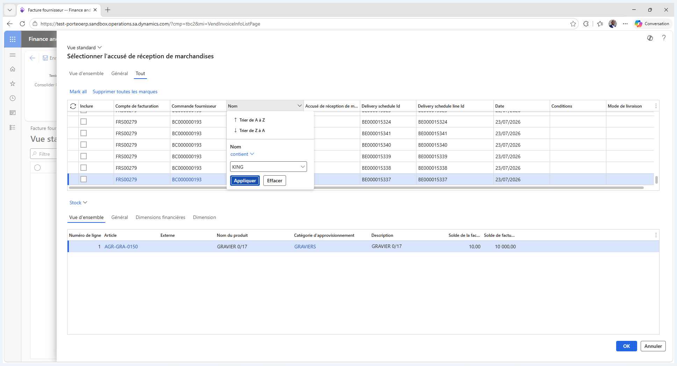Viewport: 677px width, 366px height.
Task: Expand the Stock menu
Action: (x=78, y=203)
